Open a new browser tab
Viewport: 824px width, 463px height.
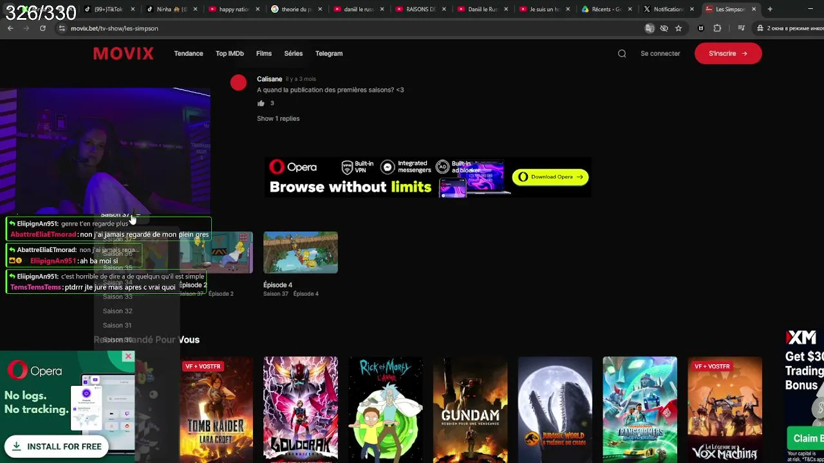tap(770, 9)
